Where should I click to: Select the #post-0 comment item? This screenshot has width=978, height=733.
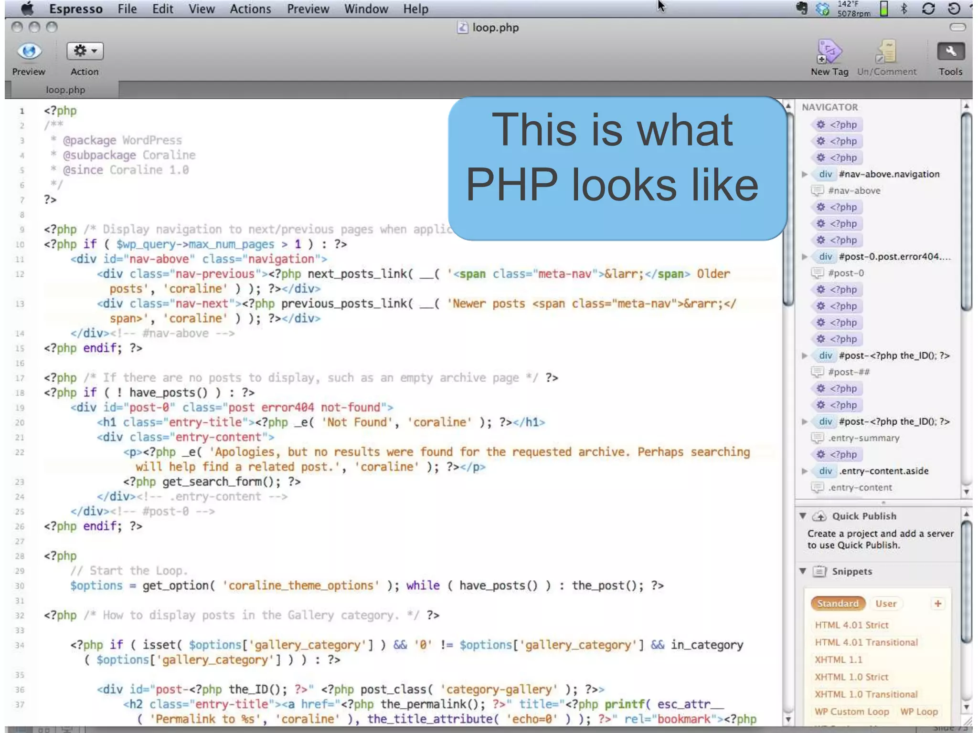tap(838, 273)
